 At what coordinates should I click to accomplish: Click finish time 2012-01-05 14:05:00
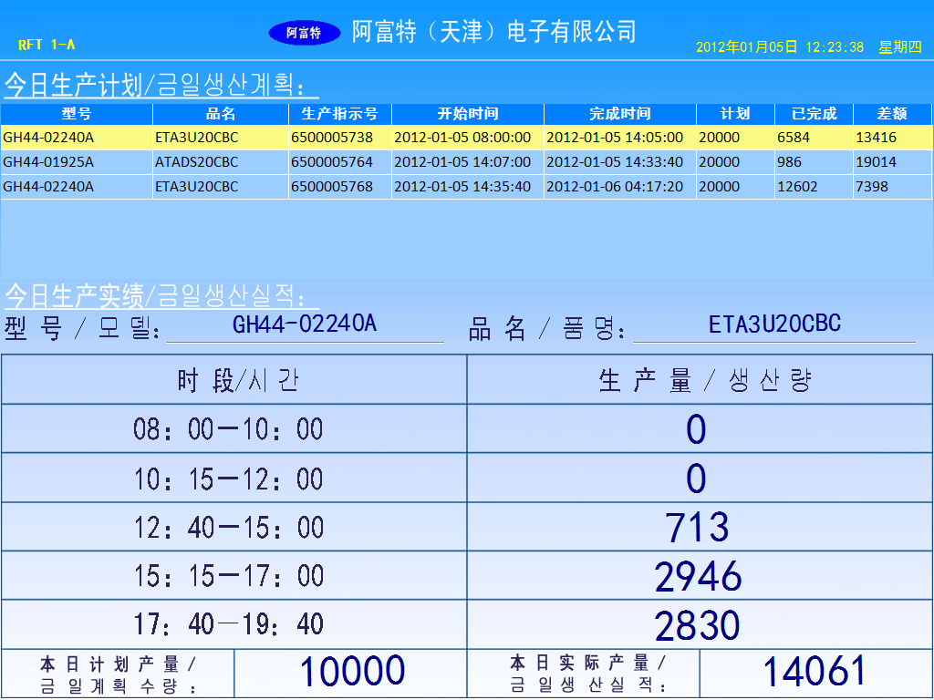(x=620, y=138)
